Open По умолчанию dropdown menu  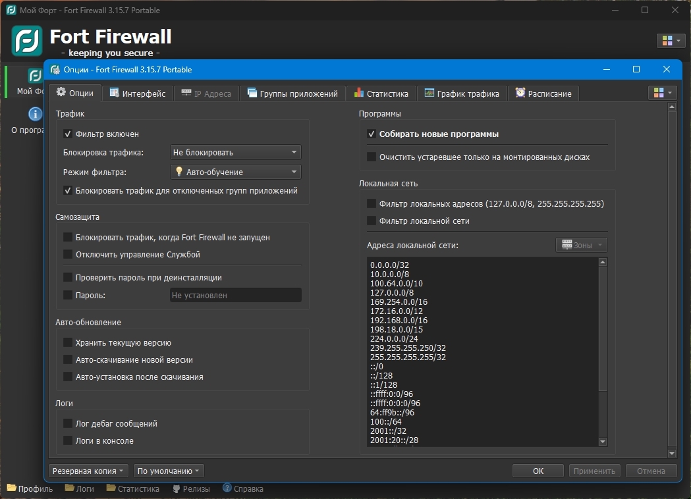[169, 471]
